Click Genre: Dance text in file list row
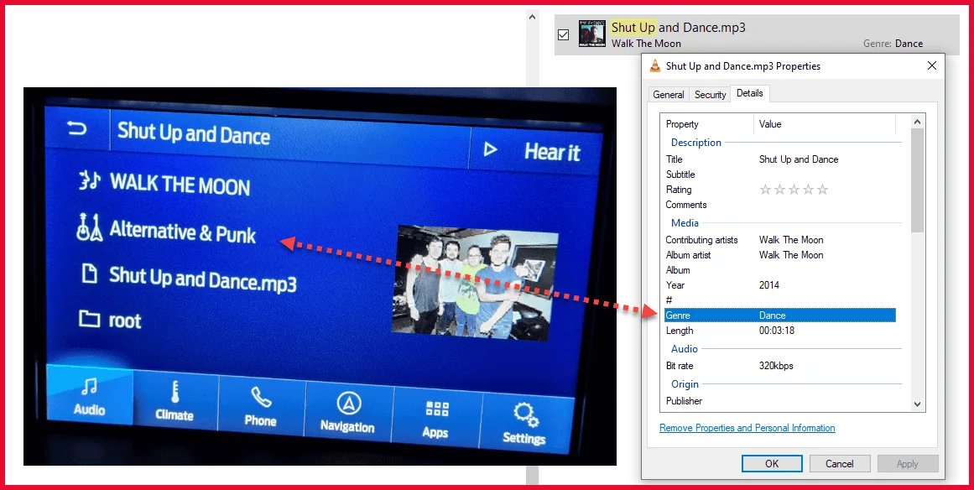The image size is (974, 490). coord(893,44)
